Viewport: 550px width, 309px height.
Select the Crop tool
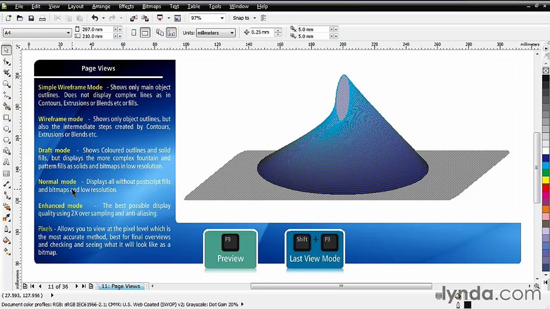pyautogui.click(x=6, y=73)
